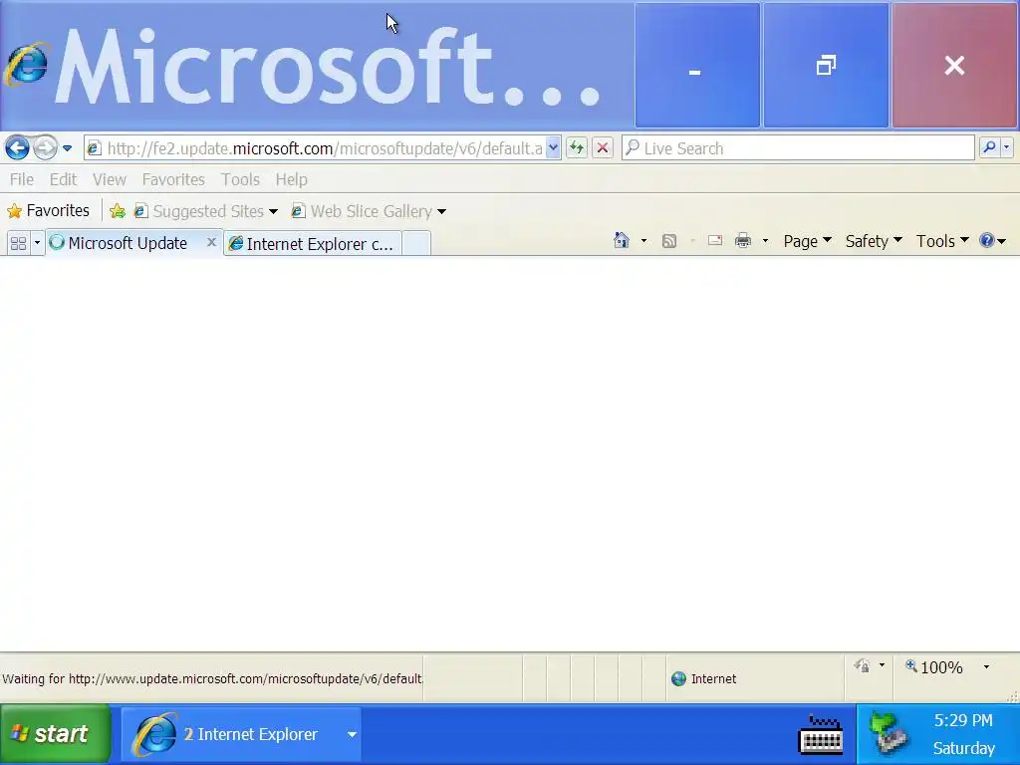Open the Tools command bar menu
Image resolution: width=1020 pixels, height=765 pixels.
coord(942,241)
